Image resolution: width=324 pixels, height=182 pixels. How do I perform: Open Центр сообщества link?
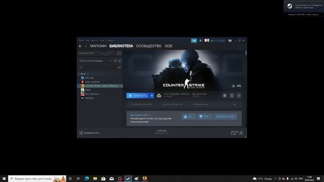coord(172,105)
